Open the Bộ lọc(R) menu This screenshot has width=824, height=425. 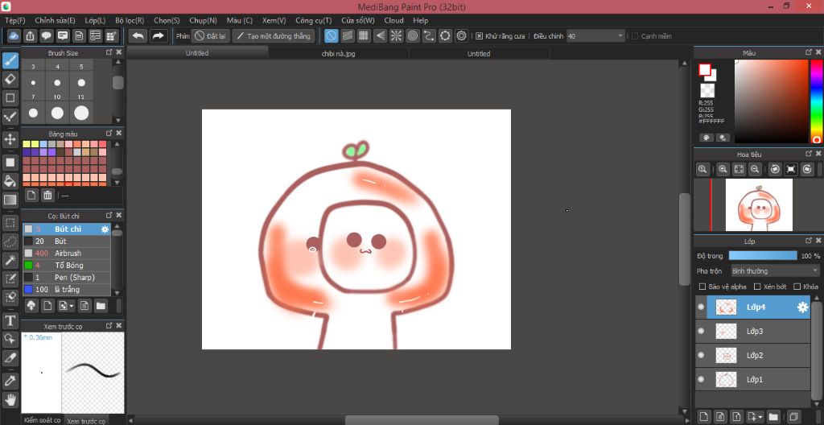coord(130,20)
